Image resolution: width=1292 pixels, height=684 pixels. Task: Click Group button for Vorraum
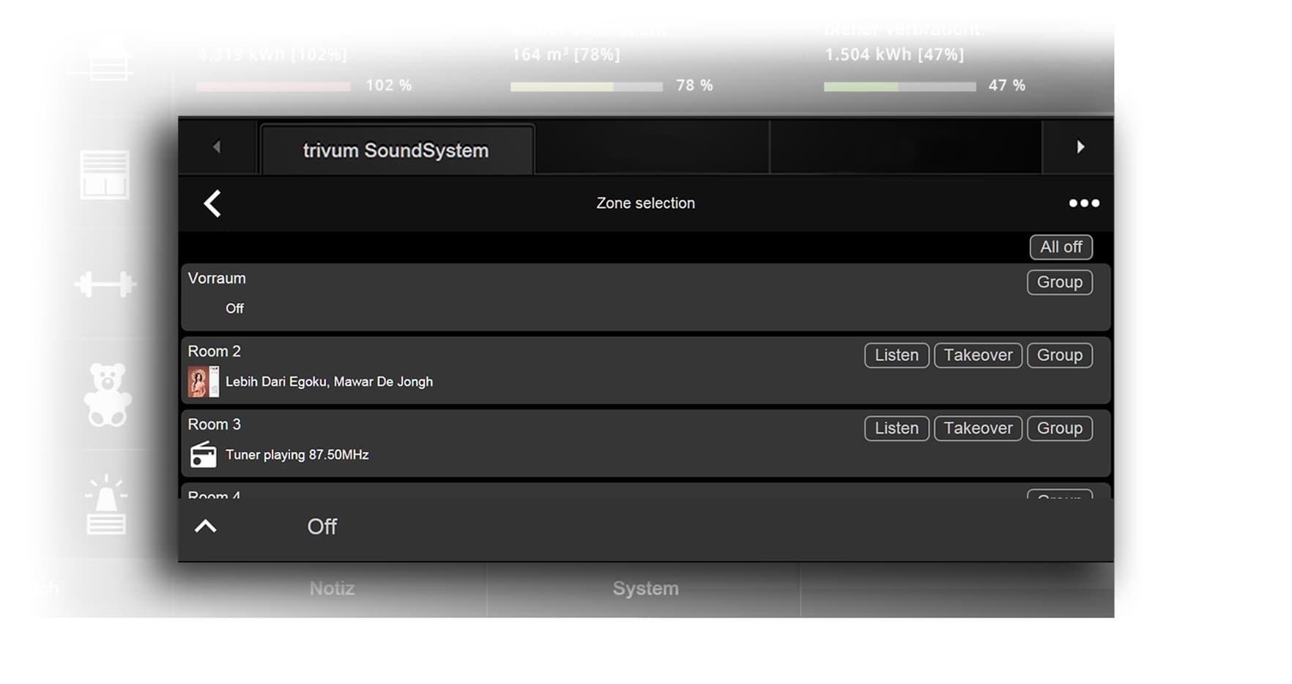point(1059,282)
